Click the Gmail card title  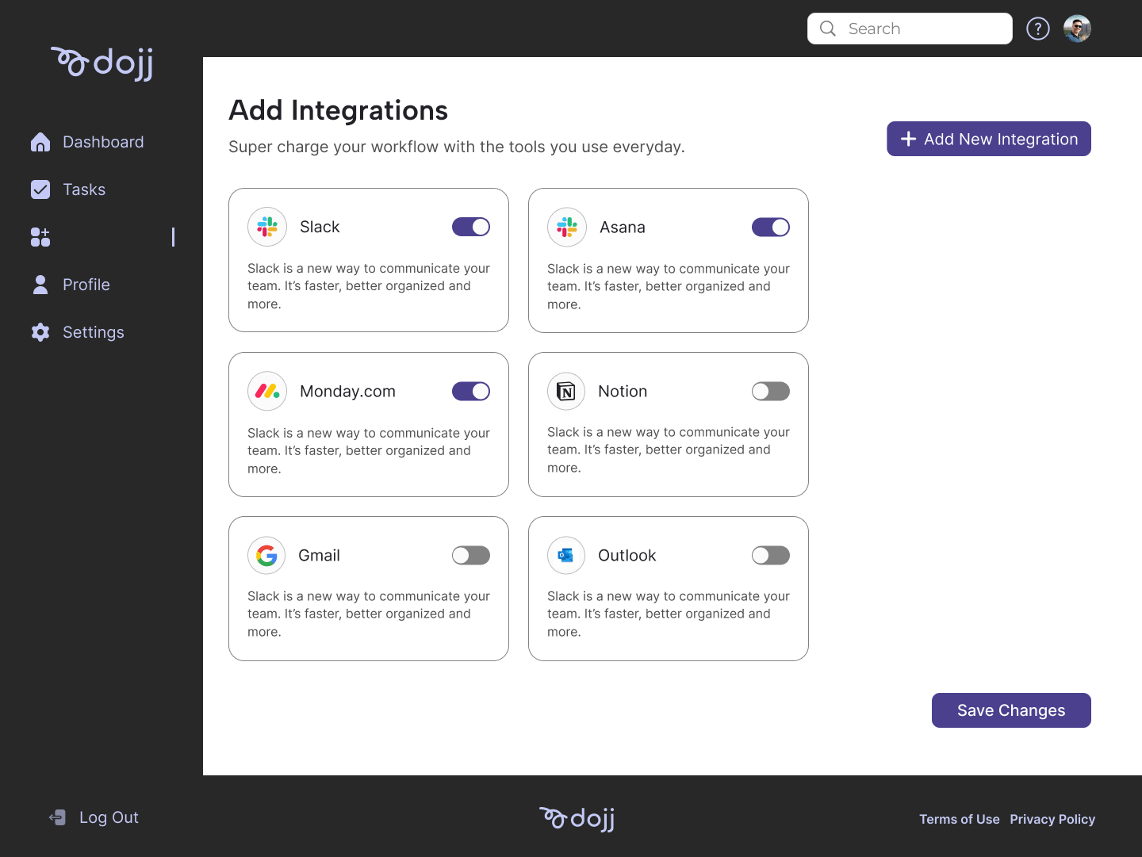319,555
